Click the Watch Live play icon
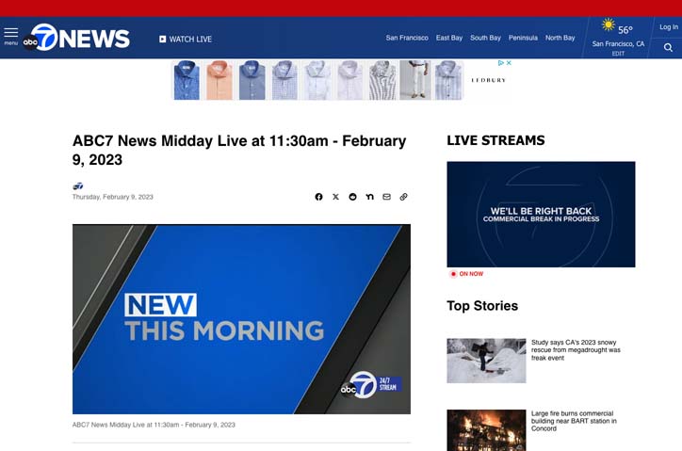This screenshot has height=451, width=682. (x=162, y=40)
